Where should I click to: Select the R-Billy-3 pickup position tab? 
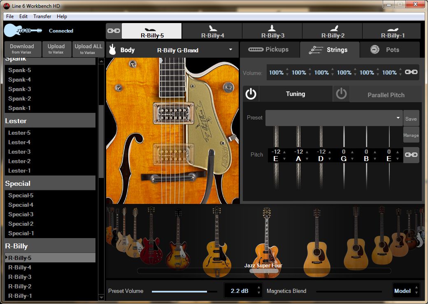[272, 31]
